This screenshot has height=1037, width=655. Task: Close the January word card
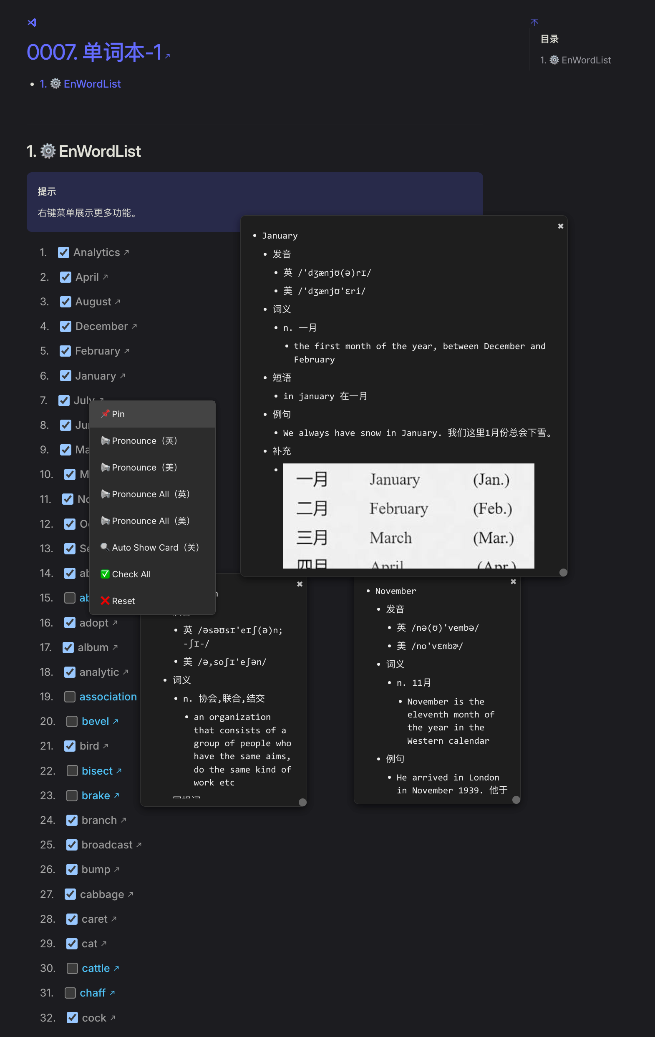pos(560,226)
